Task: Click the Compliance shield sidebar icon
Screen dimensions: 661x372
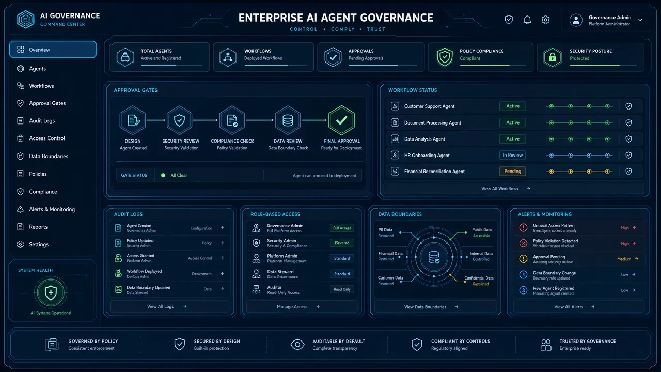Action: [x=21, y=192]
